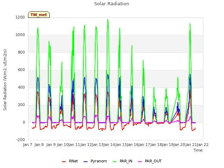This screenshot has height=168, width=224.
Task: Click the green PAR_IN legend color marker
Action: [x=115, y=162]
